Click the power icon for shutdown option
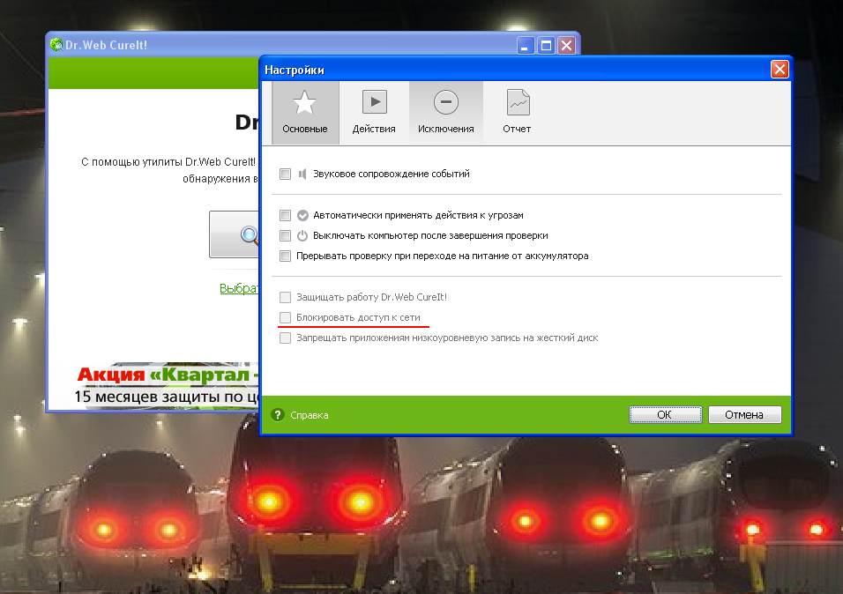The height and width of the screenshot is (594, 843). click(302, 236)
